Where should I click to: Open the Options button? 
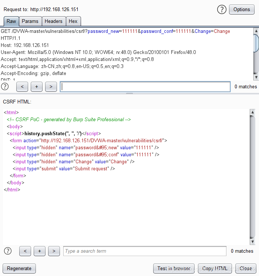pos(242,10)
